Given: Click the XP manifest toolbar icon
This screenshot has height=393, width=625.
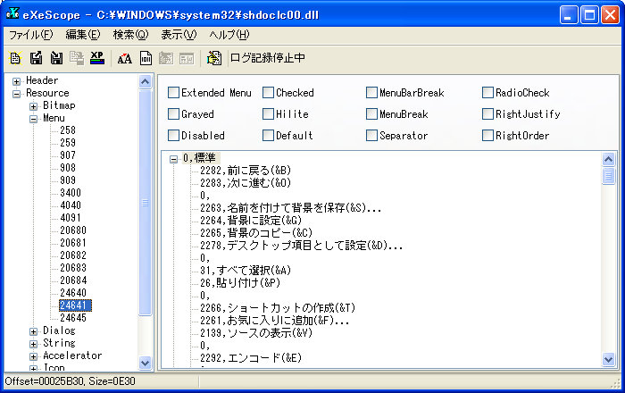Looking at the screenshot, I should [97, 58].
